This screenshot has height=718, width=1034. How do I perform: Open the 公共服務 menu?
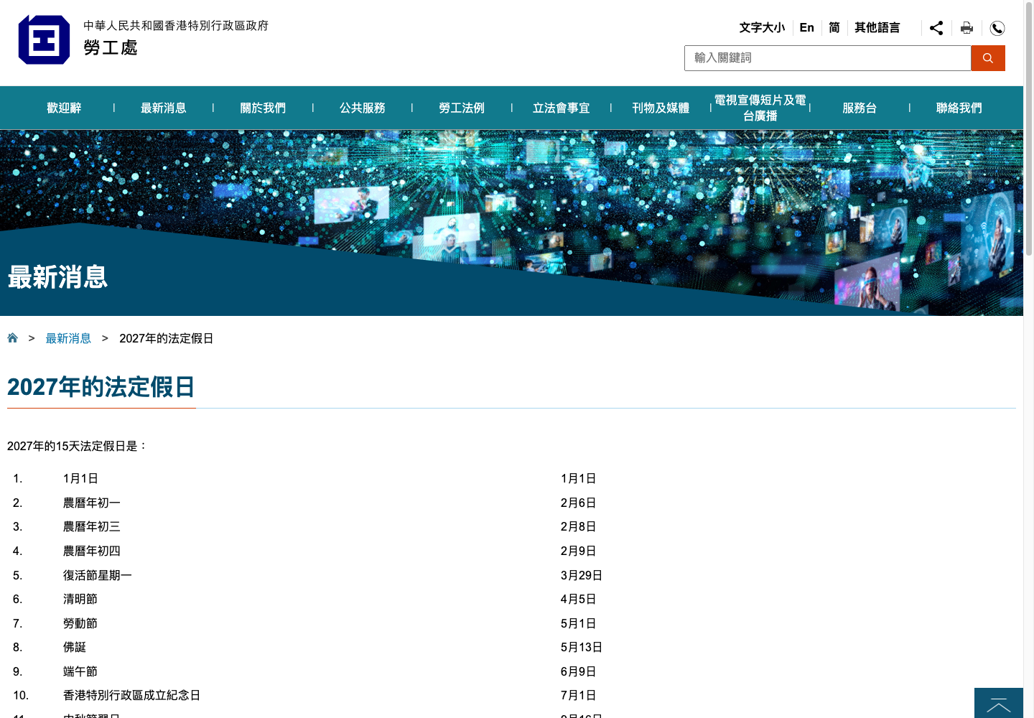363,108
